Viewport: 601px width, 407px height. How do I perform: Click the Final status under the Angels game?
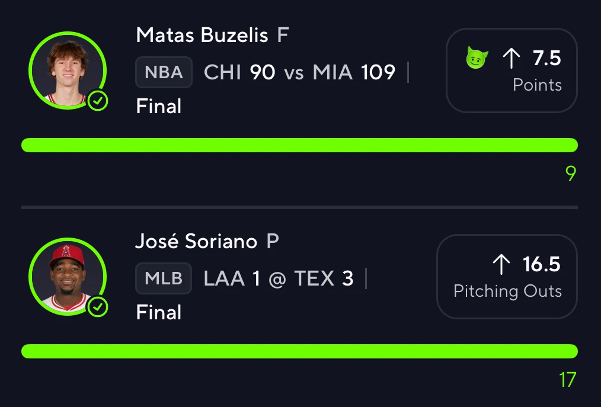[159, 312]
